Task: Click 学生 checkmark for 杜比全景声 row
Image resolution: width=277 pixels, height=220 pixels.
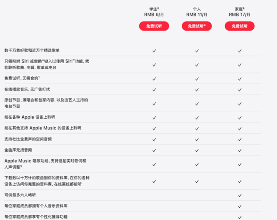Action: tap(154, 139)
